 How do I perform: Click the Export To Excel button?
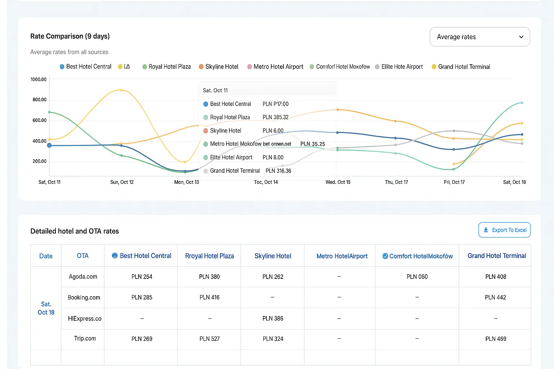point(504,230)
